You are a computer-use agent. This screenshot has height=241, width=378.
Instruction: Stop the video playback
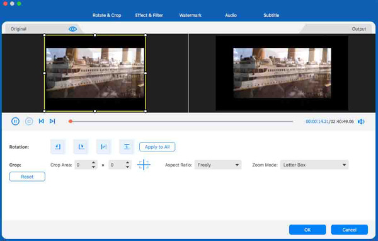pyautogui.click(x=29, y=121)
